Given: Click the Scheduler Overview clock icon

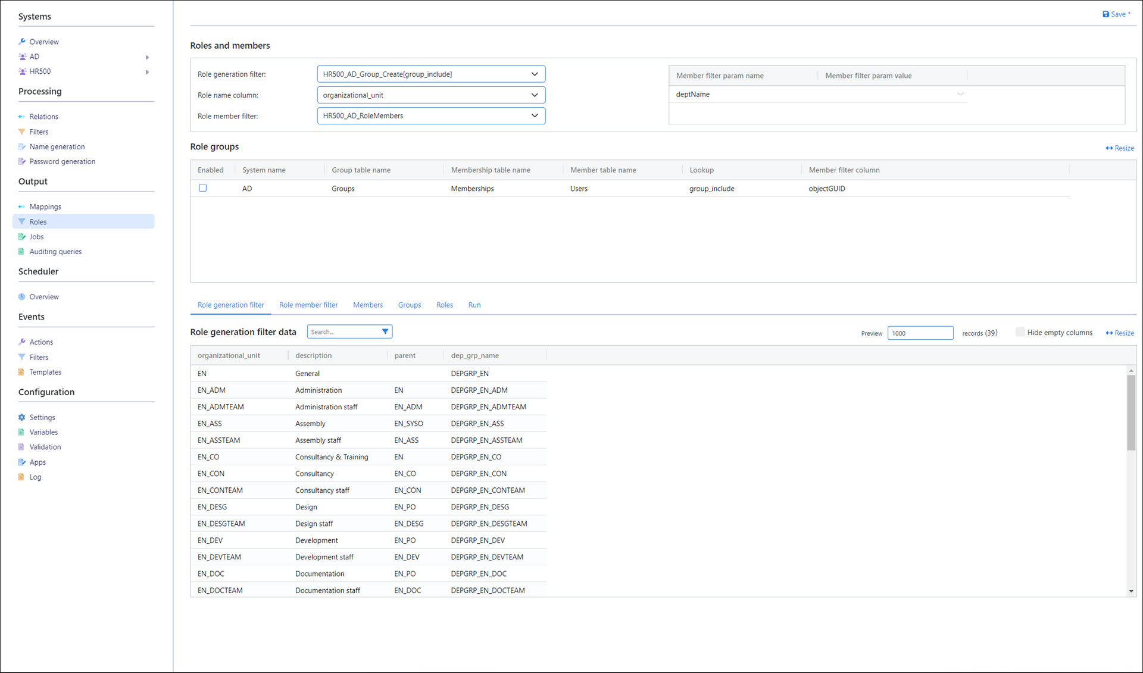Looking at the screenshot, I should 22,297.
